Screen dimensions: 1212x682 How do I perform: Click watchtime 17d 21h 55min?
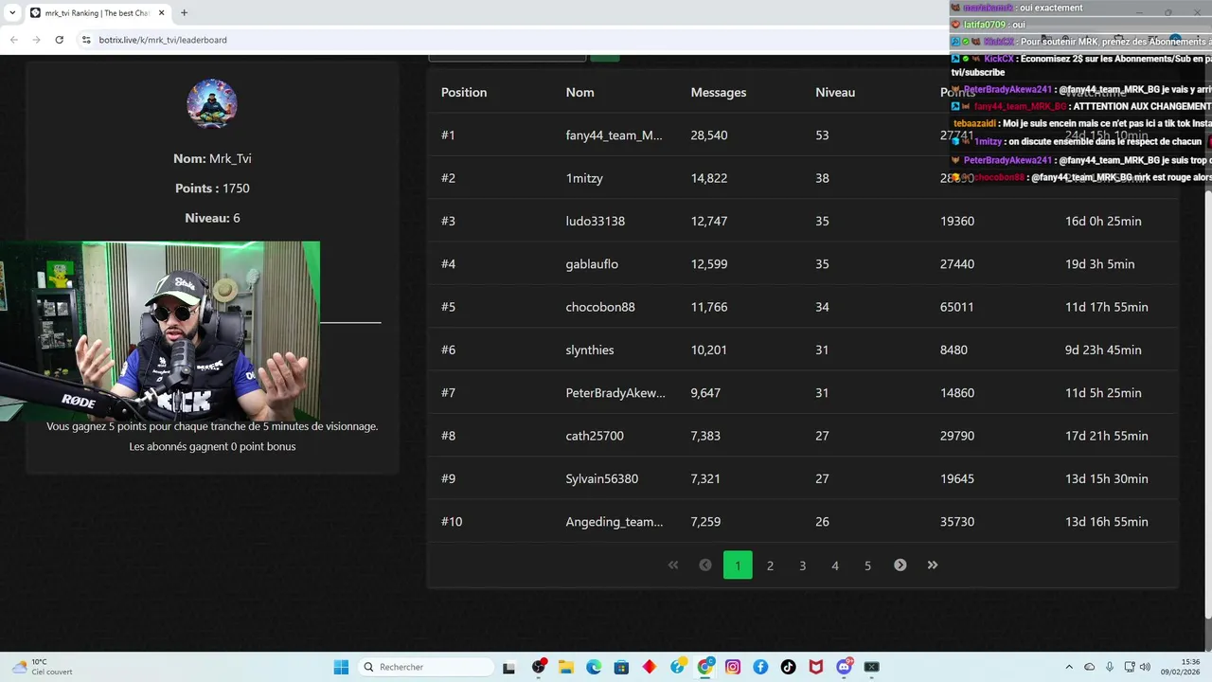click(1107, 436)
